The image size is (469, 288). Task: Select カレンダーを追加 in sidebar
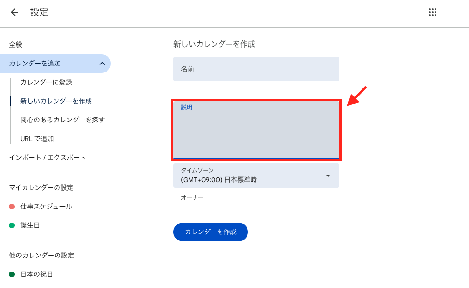(x=55, y=64)
